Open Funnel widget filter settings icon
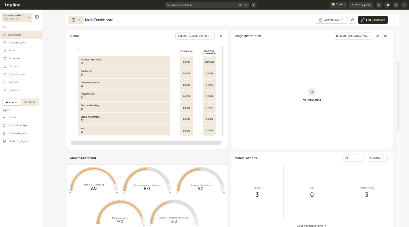 [221, 36]
